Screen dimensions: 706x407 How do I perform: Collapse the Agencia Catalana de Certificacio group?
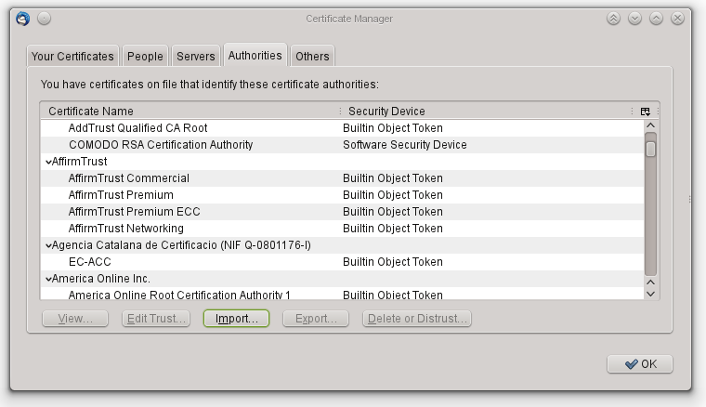pos(48,245)
